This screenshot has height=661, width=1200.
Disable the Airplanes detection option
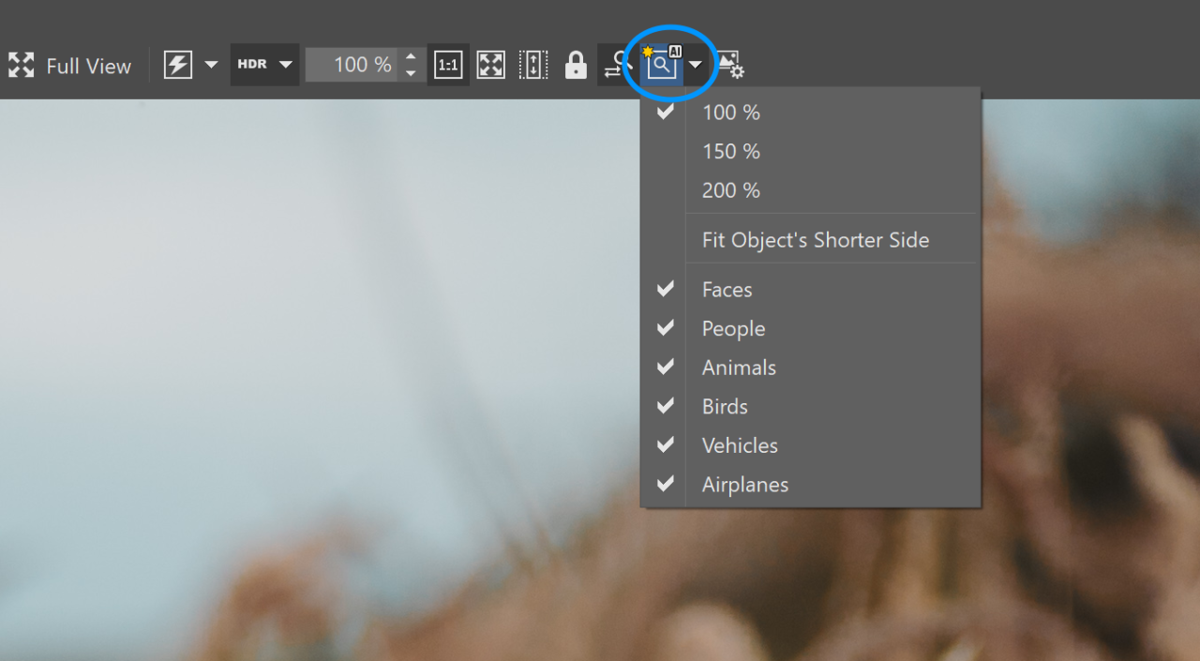click(x=744, y=485)
